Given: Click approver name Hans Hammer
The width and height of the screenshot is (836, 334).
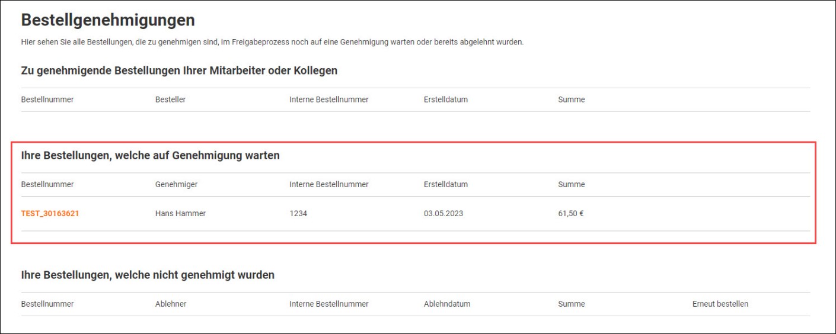Looking at the screenshot, I should [x=180, y=213].
